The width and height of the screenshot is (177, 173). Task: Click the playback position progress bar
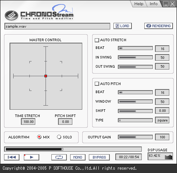(x=73, y=149)
